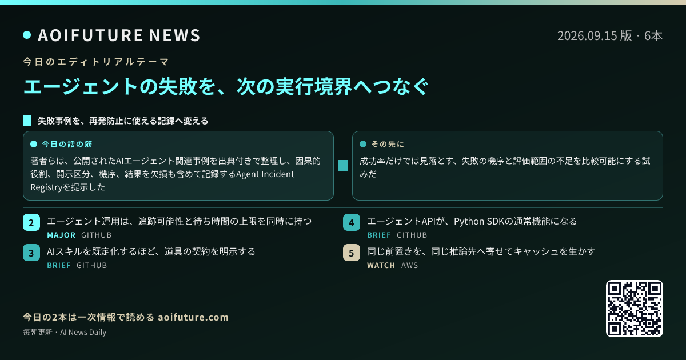
Task: Click the BRIEF tag under story 4
Action: click(379, 235)
